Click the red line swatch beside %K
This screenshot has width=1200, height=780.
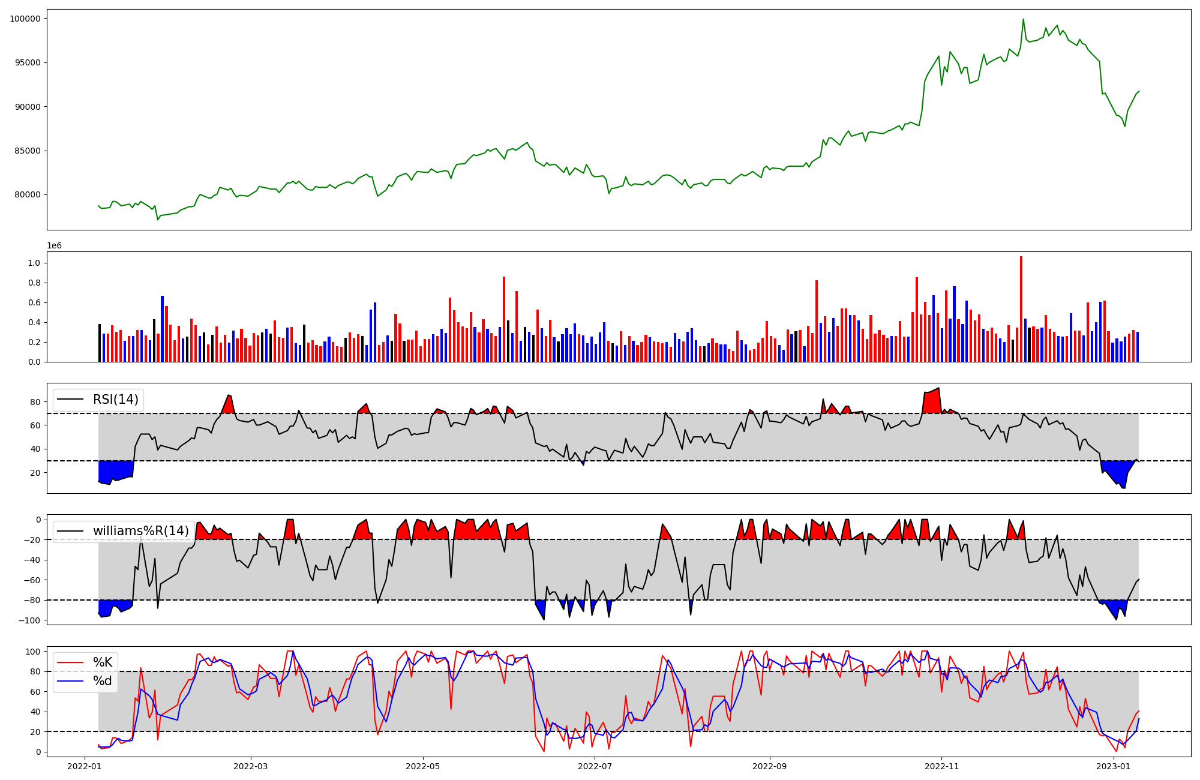tap(70, 662)
